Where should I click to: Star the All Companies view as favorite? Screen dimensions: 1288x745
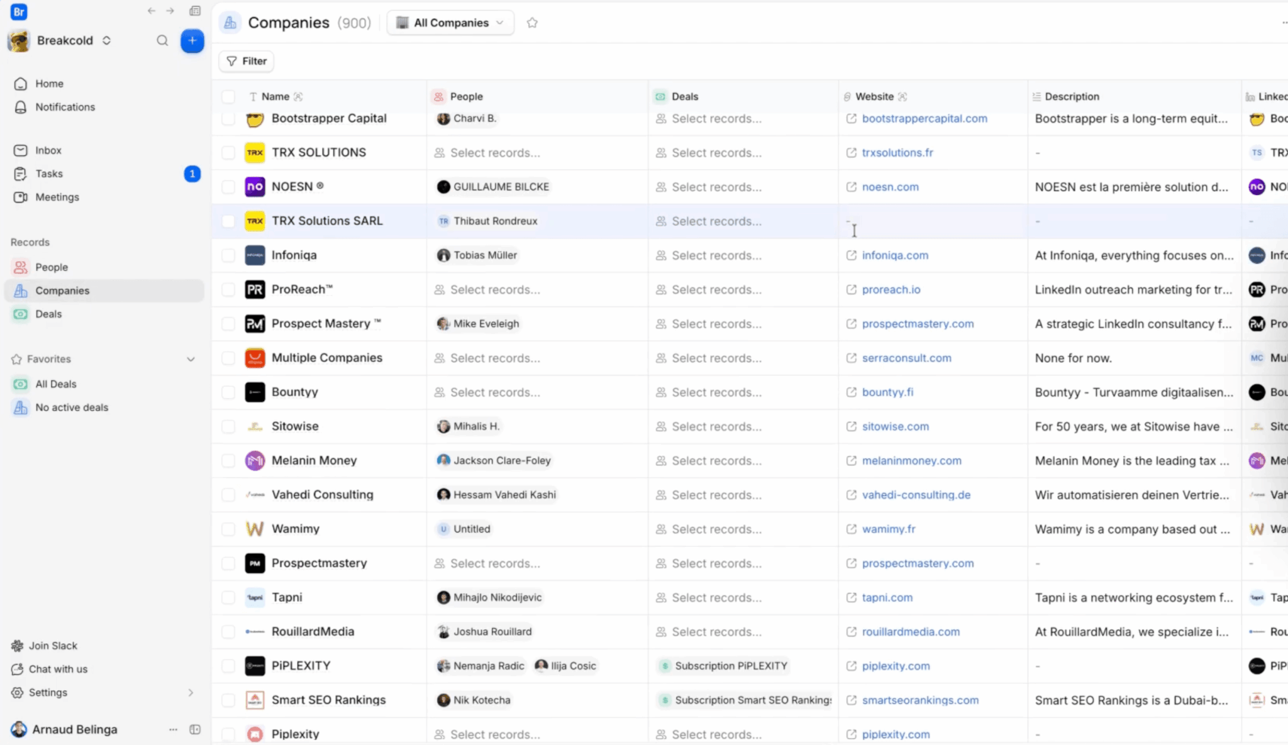click(x=532, y=23)
